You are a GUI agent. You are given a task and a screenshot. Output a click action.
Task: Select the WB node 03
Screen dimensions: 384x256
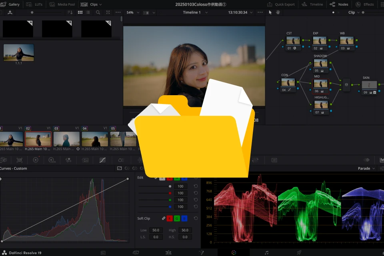pos(346,43)
